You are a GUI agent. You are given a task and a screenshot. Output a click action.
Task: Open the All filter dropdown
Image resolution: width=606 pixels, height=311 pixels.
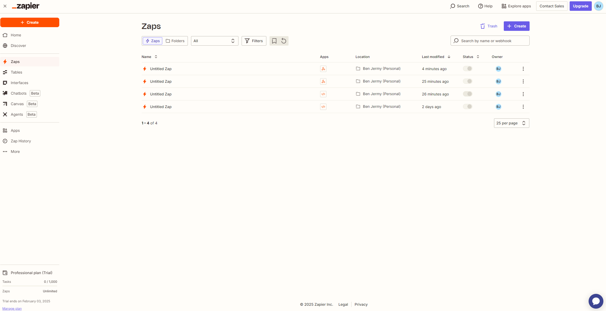(214, 41)
